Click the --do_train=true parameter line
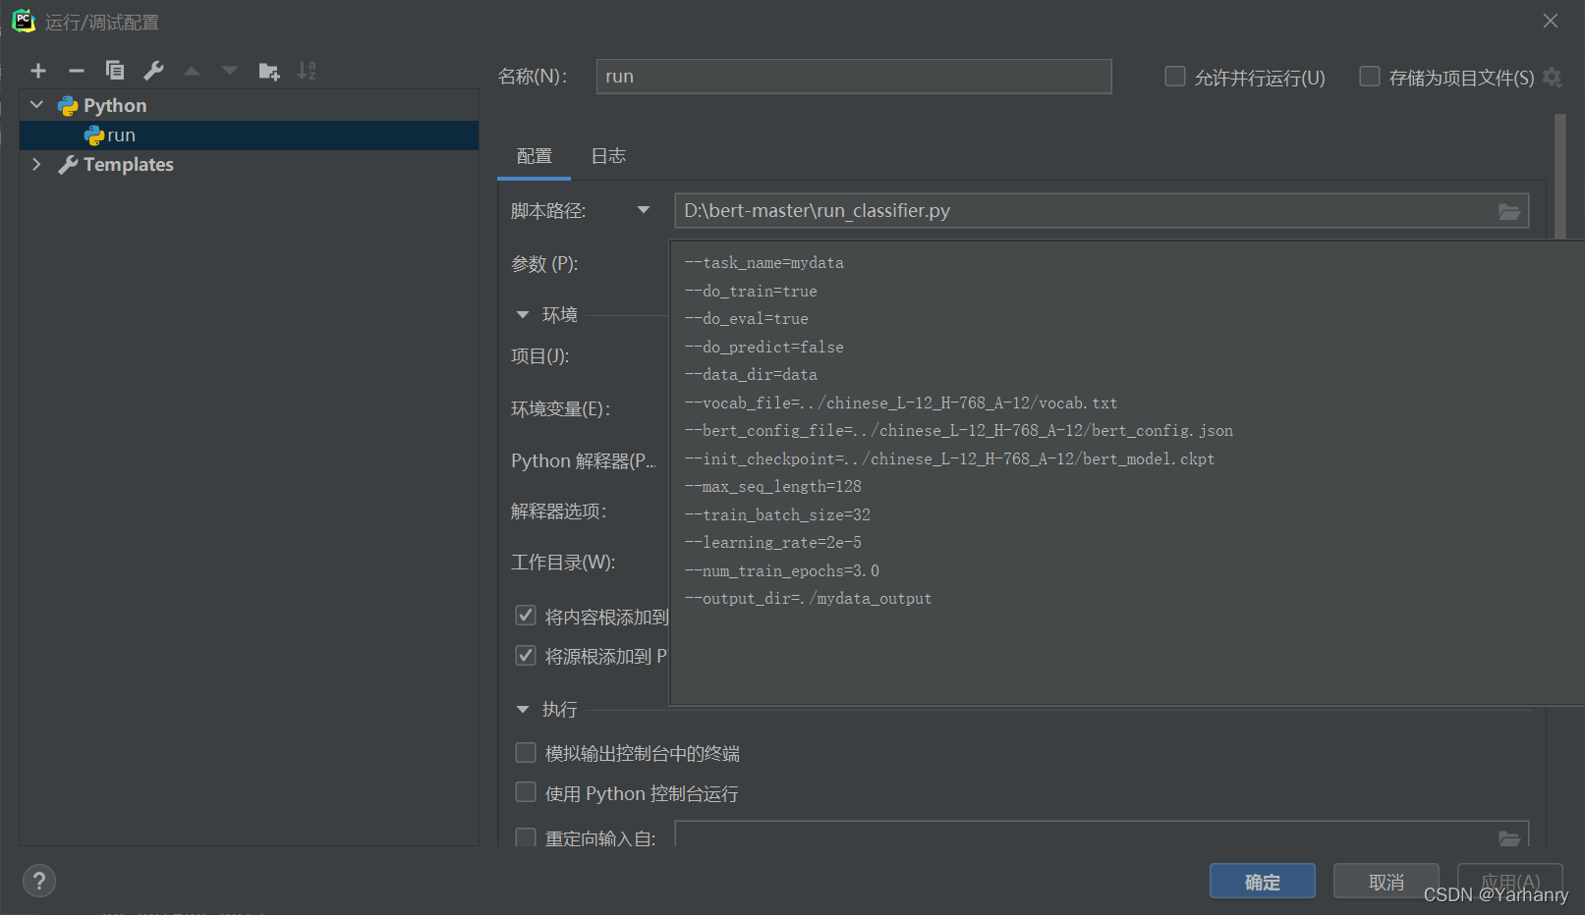This screenshot has height=915, width=1585. click(x=751, y=292)
